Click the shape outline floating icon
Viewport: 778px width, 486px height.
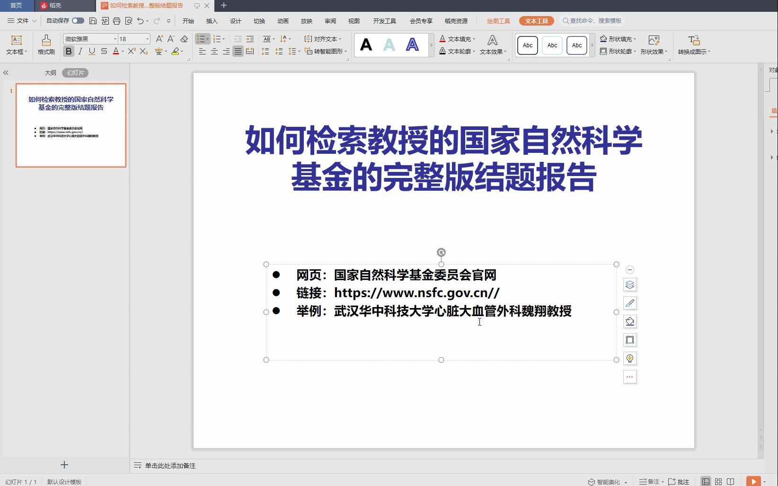point(630,340)
